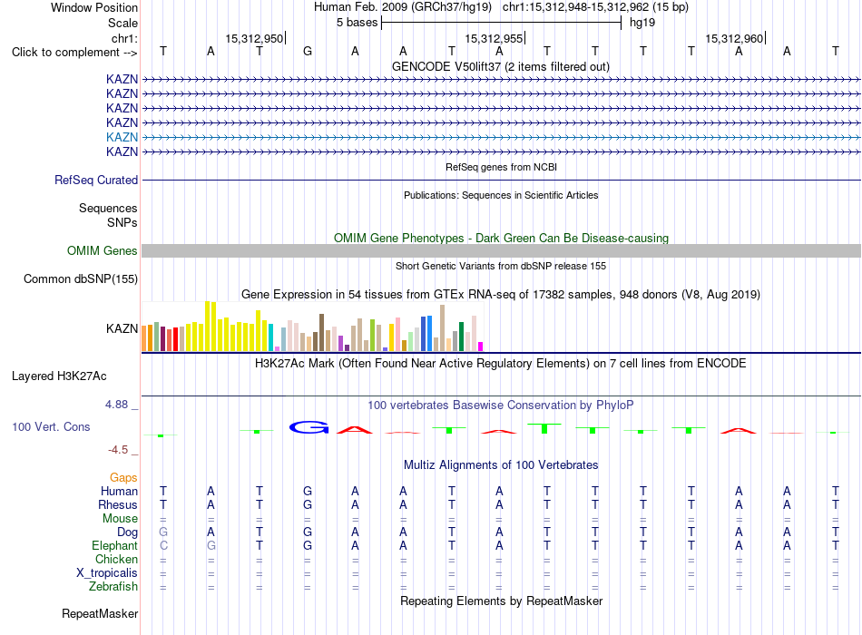862x635 pixels.
Task: Click the gray OMIM Genes bar
Action: [x=501, y=250]
